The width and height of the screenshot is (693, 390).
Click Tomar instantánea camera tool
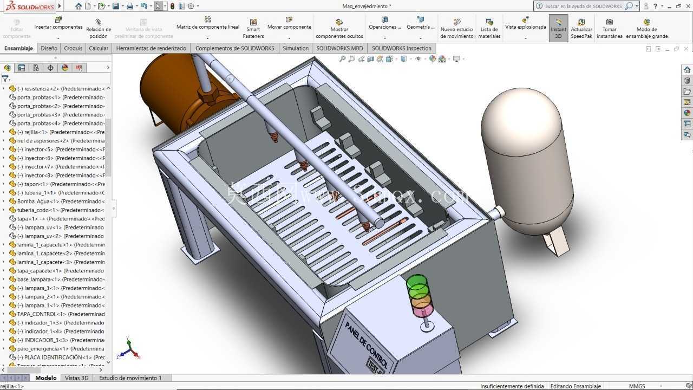point(610,28)
